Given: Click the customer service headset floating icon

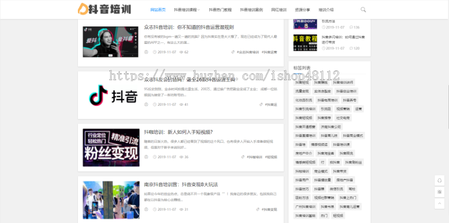Looking at the screenshot, I should (440, 181).
